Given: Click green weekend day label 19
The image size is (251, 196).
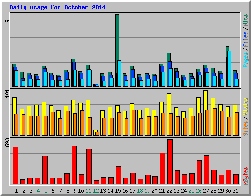Looking at the screenshot, I should tap(147, 191).
